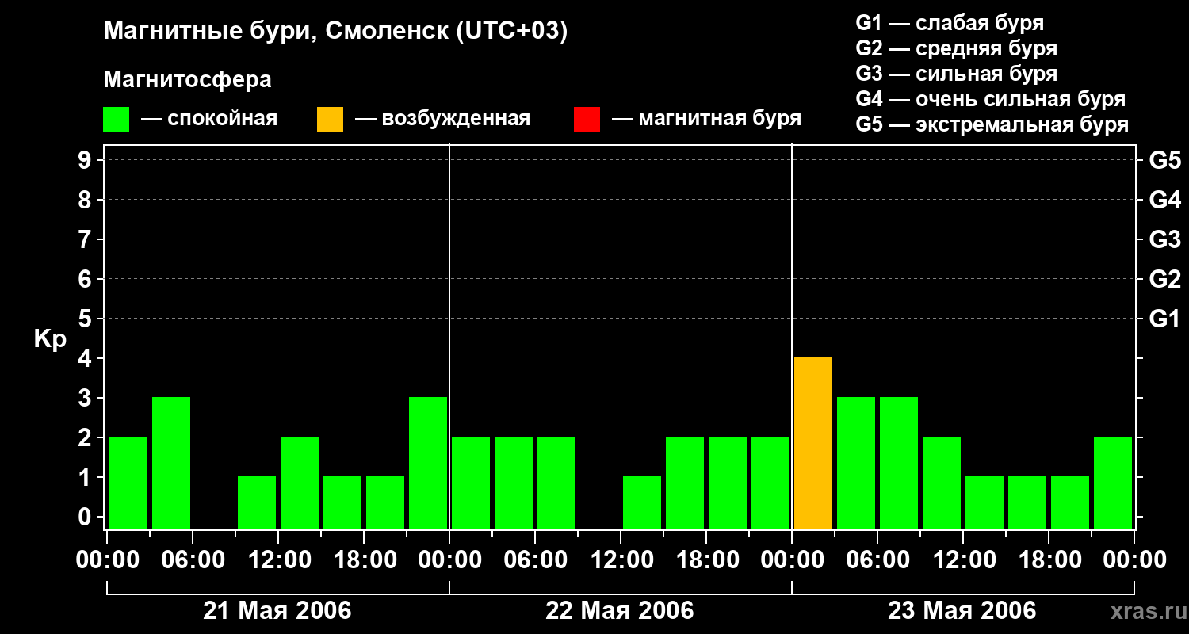Click the 22 May 21:00–24:00 bar (Kp 2)

point(770,483)
